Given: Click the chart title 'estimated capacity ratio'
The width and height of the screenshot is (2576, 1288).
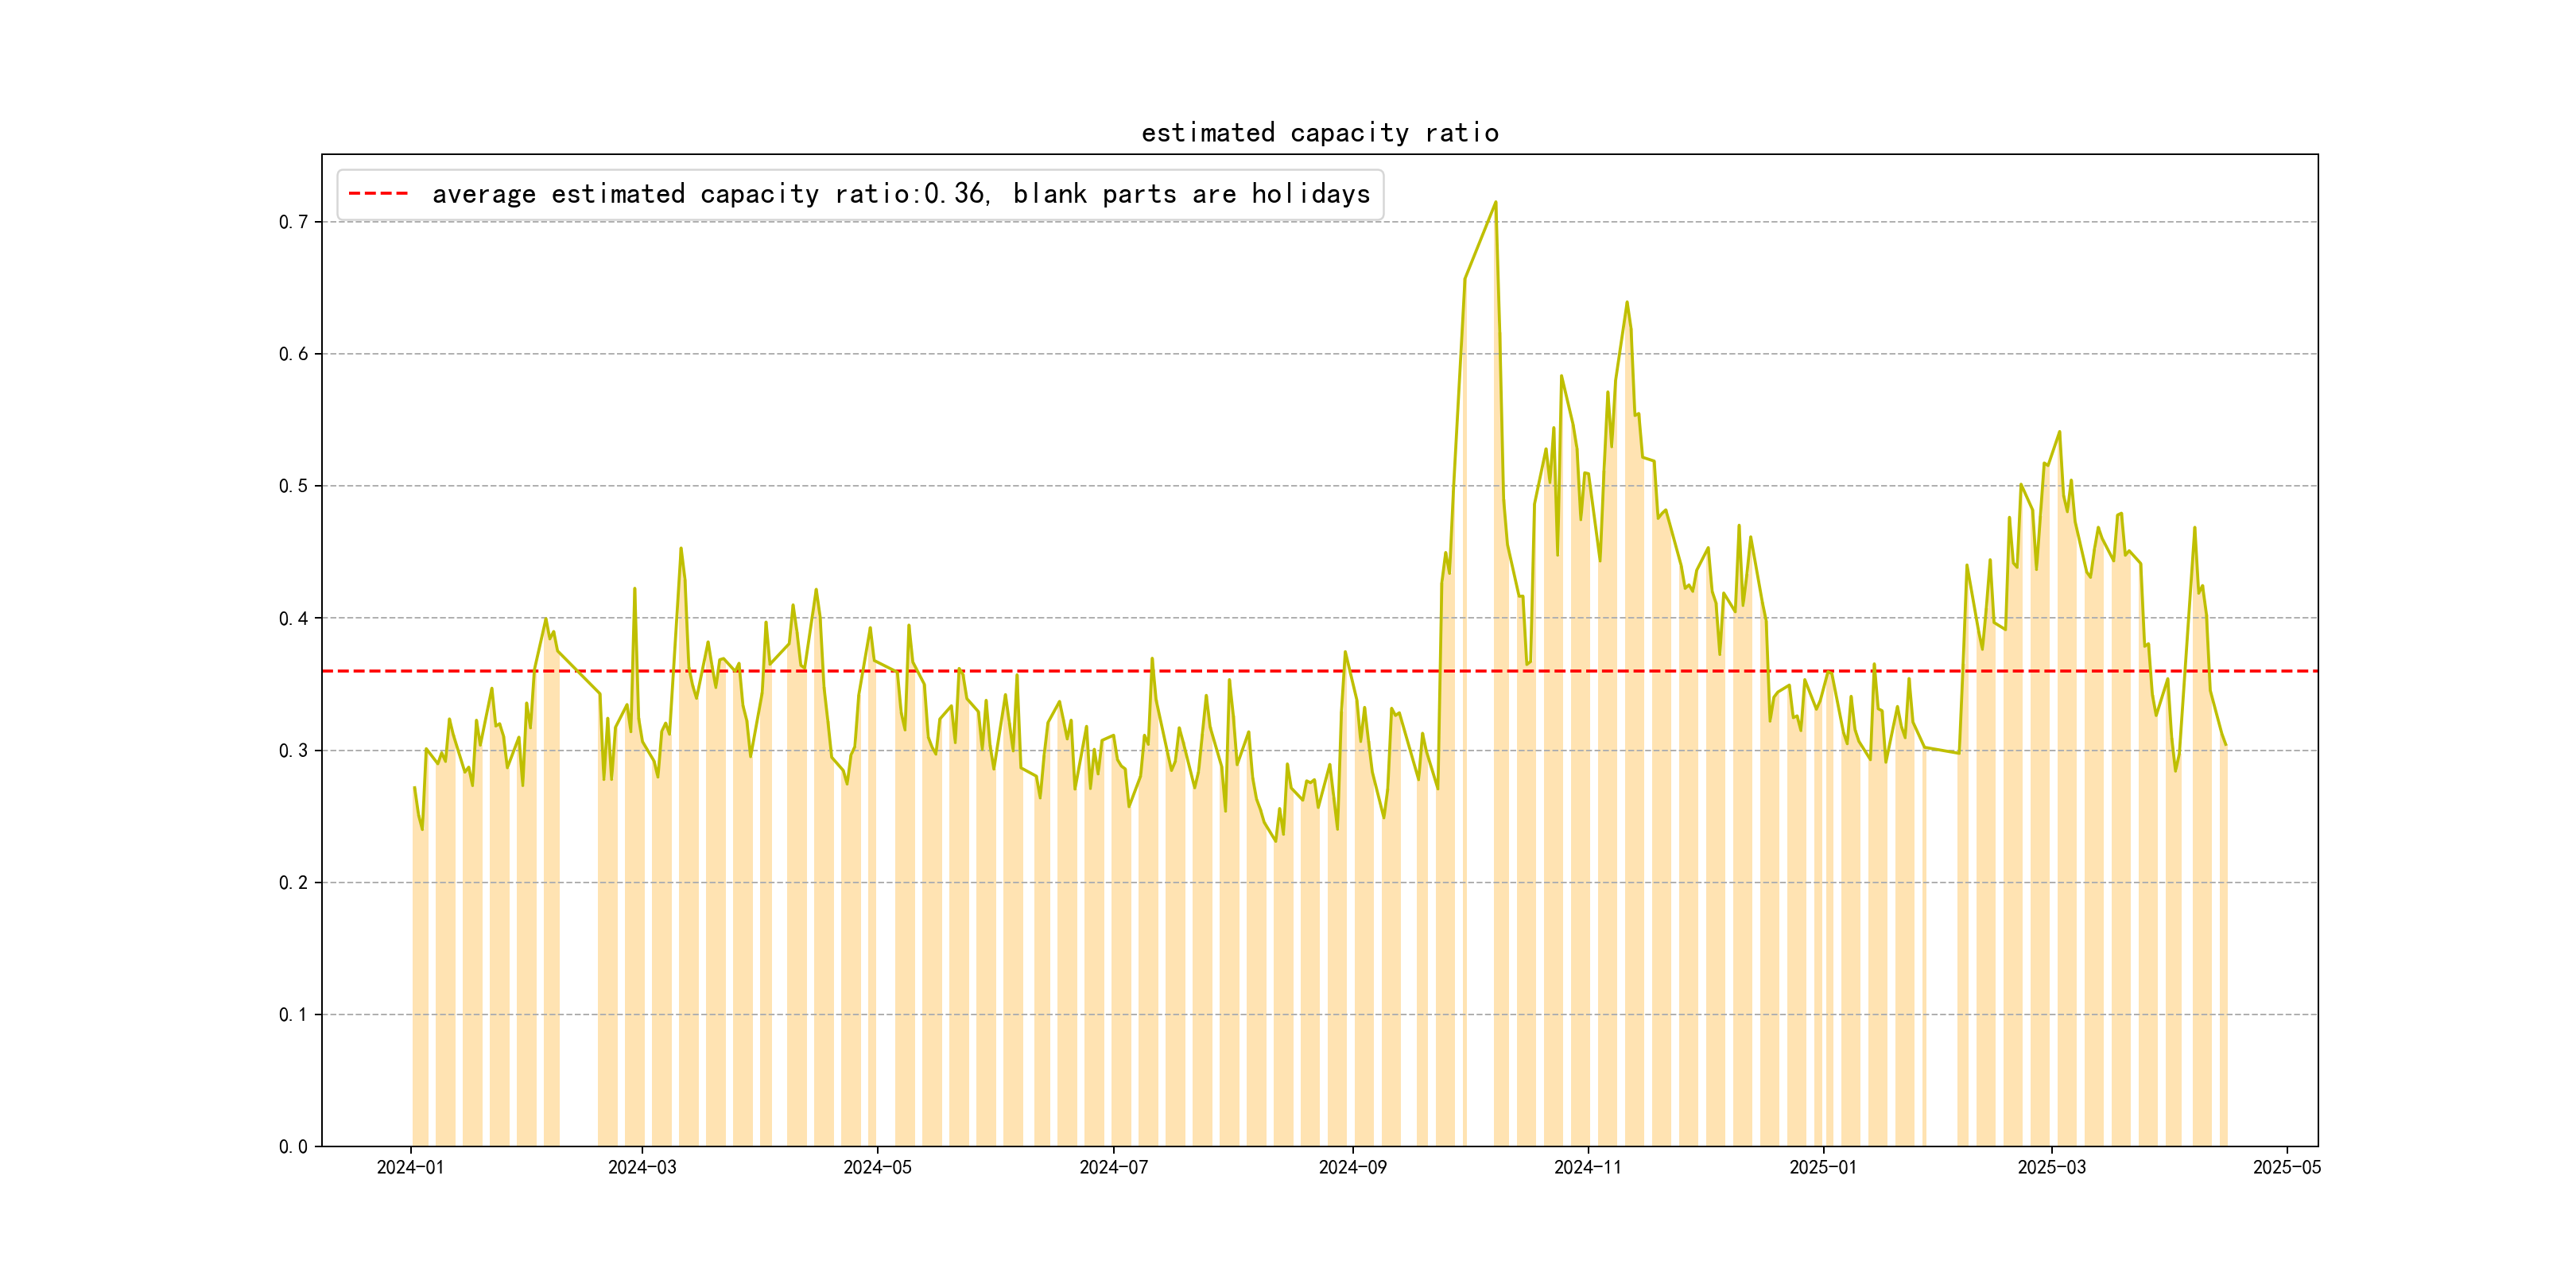Looking at the screenshot, I should click(x=1319, y=133).
